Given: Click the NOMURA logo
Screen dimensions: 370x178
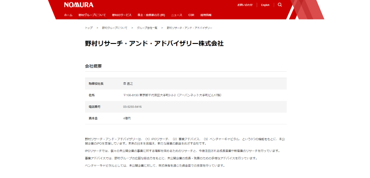Looking at the screenshot, I should point(79,5).
